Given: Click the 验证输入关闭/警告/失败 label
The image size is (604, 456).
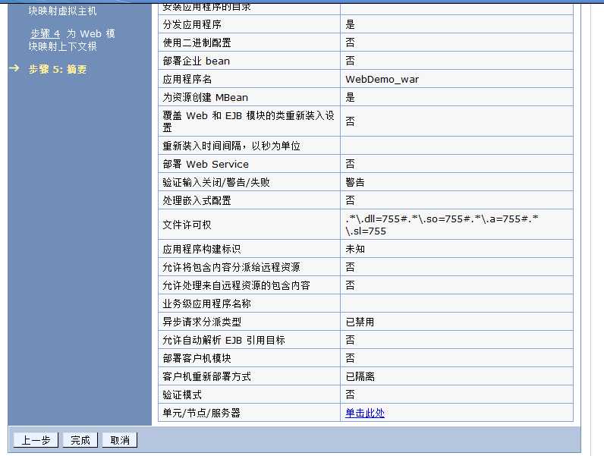Looking at the screenshot, I should 215,182.
